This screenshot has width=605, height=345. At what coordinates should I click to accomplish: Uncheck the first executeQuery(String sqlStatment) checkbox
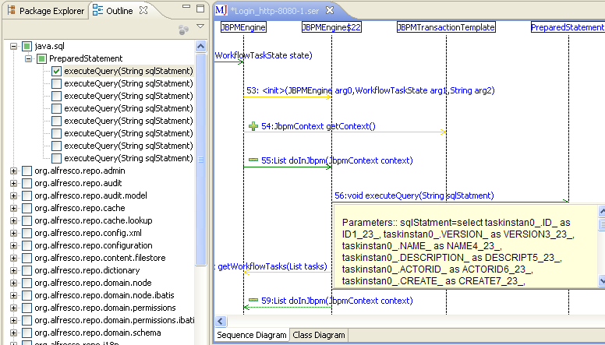pyautogui.click(x=56, y=71)
